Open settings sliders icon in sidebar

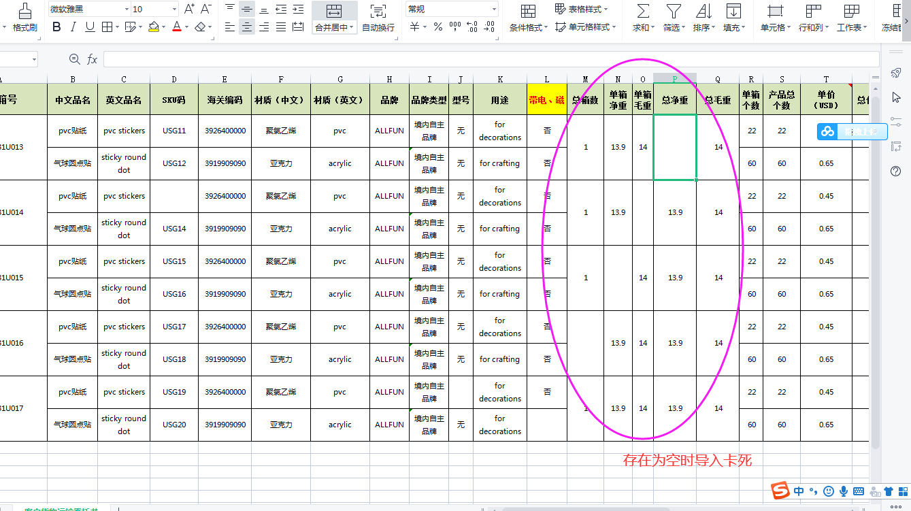(x=896, y=120)
